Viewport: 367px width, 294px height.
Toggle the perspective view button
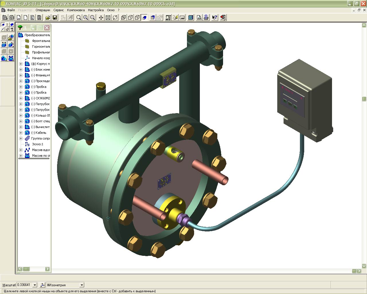153,18
